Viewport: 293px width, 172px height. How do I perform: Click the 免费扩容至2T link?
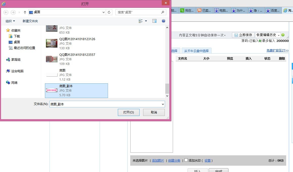click(277, 51)
